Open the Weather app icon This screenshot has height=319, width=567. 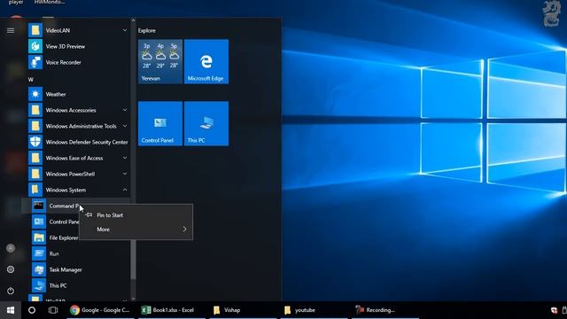(x=35, y=94)
